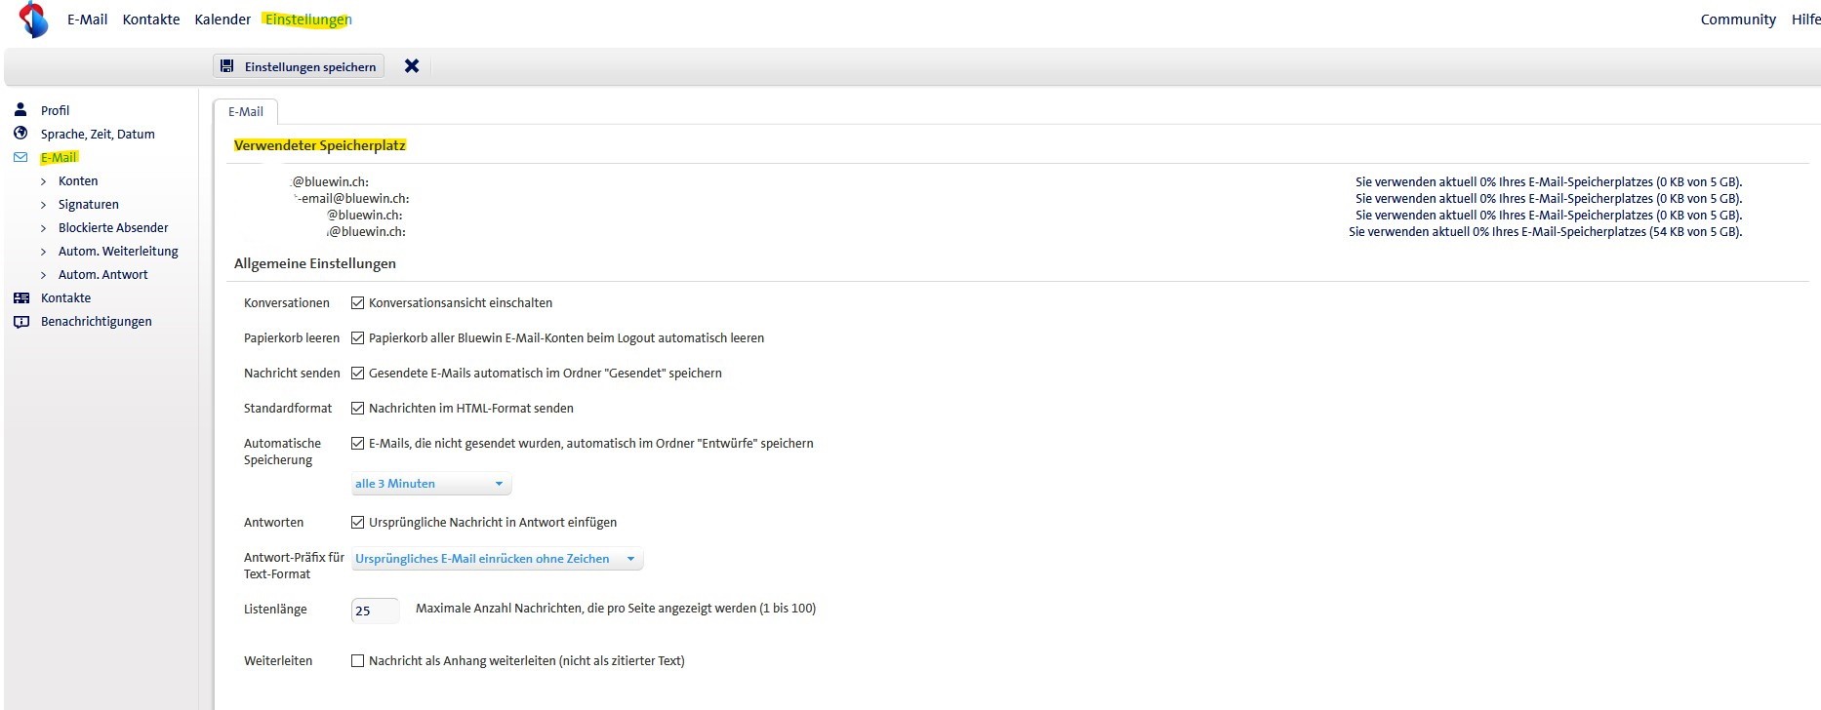Image resolution: width=1821 pixels, height=710 pixels.
Task: Click the envelope icon beside E-Mail
Action: point(20,157)
